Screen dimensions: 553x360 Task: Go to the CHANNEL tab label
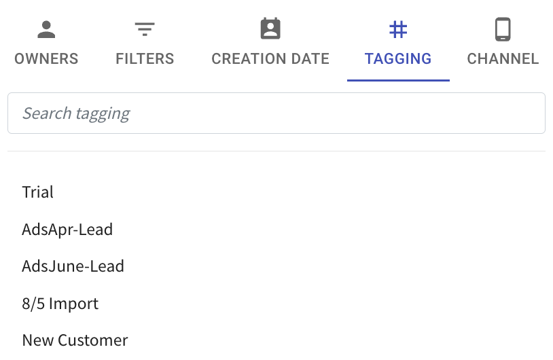[503, 59]
